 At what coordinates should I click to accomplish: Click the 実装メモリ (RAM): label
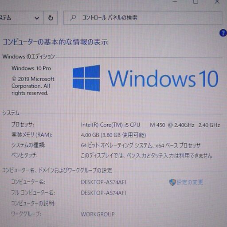pyautogui.click(x=32, y=135)
